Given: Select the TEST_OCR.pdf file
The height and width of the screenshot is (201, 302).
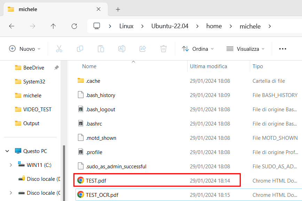Looking at the screenshot, I should click(x=102, y=195).
